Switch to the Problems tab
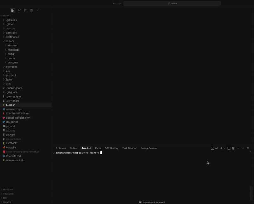The image size is (254, 204). [x=61, y=148]
